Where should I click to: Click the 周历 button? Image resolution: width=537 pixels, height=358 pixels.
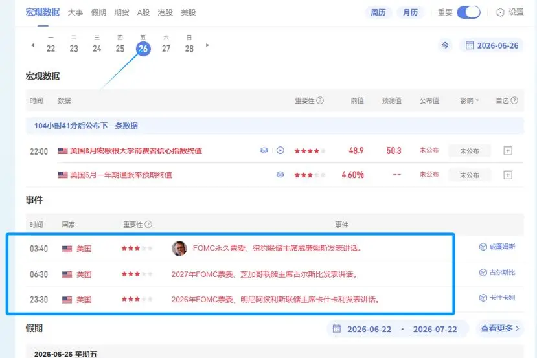[x=378, y=13]
